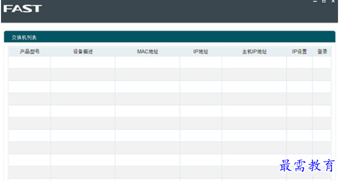Maximize the FAST switch utility window
The image size is (339, 181).
click(x=324, y=1)
